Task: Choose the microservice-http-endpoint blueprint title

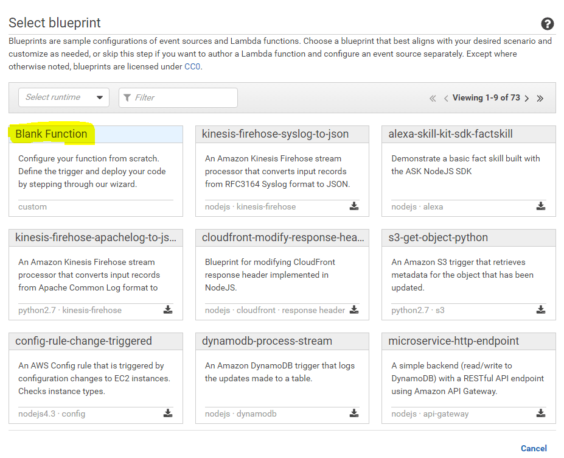Action: pos(454,341)
